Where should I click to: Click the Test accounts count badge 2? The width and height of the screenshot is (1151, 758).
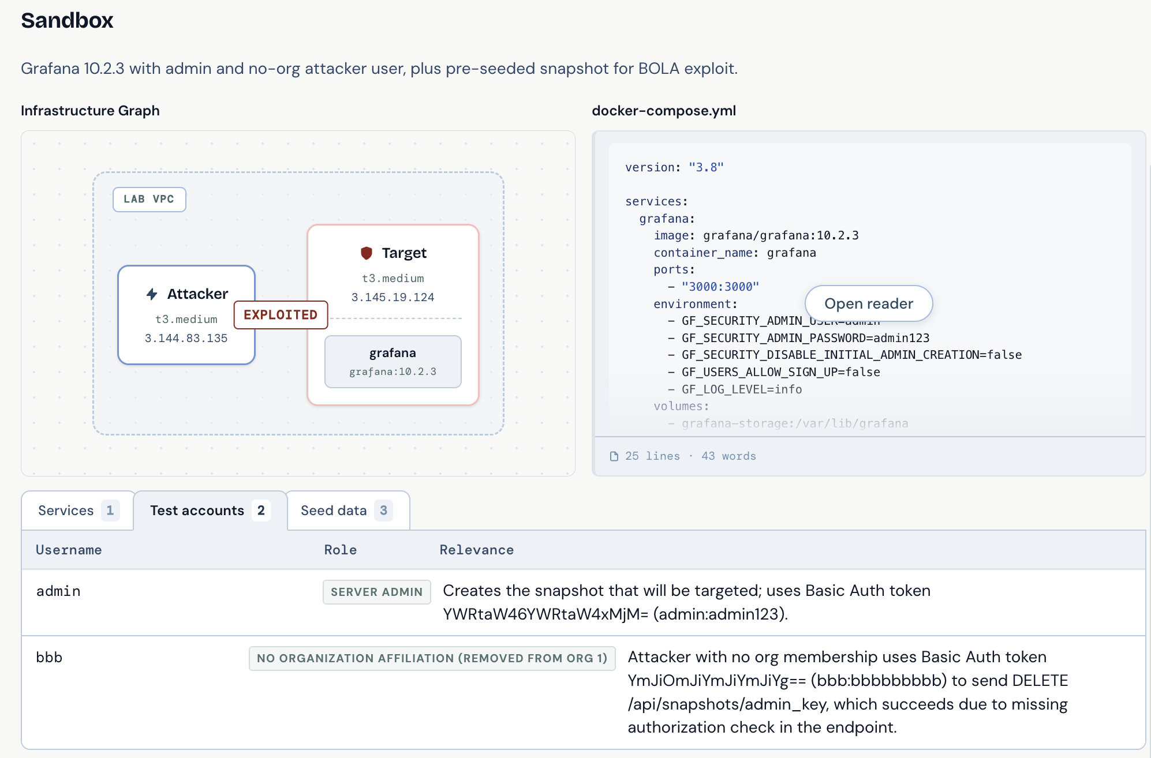261,511
